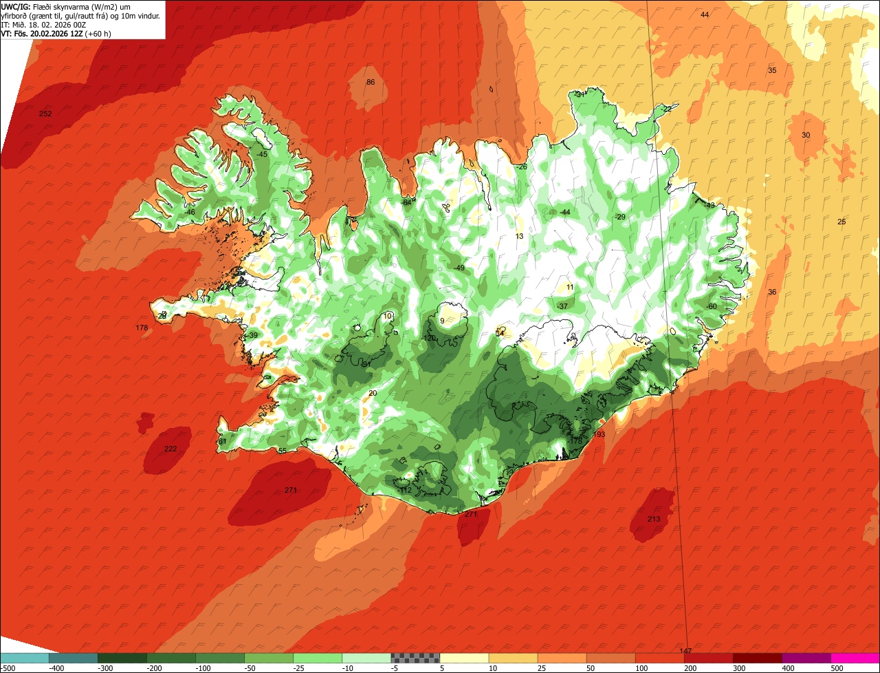Screen dimensions: 880x673
Task: Click the map value 222
Action: pos(170,449)
